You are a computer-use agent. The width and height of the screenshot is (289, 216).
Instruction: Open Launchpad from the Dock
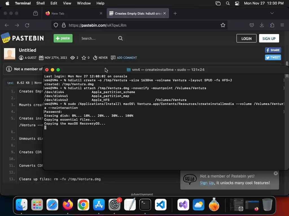[x=37, y=204]
